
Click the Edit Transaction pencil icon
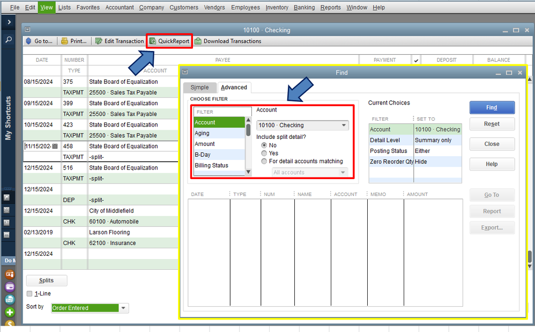click(99, 41)
